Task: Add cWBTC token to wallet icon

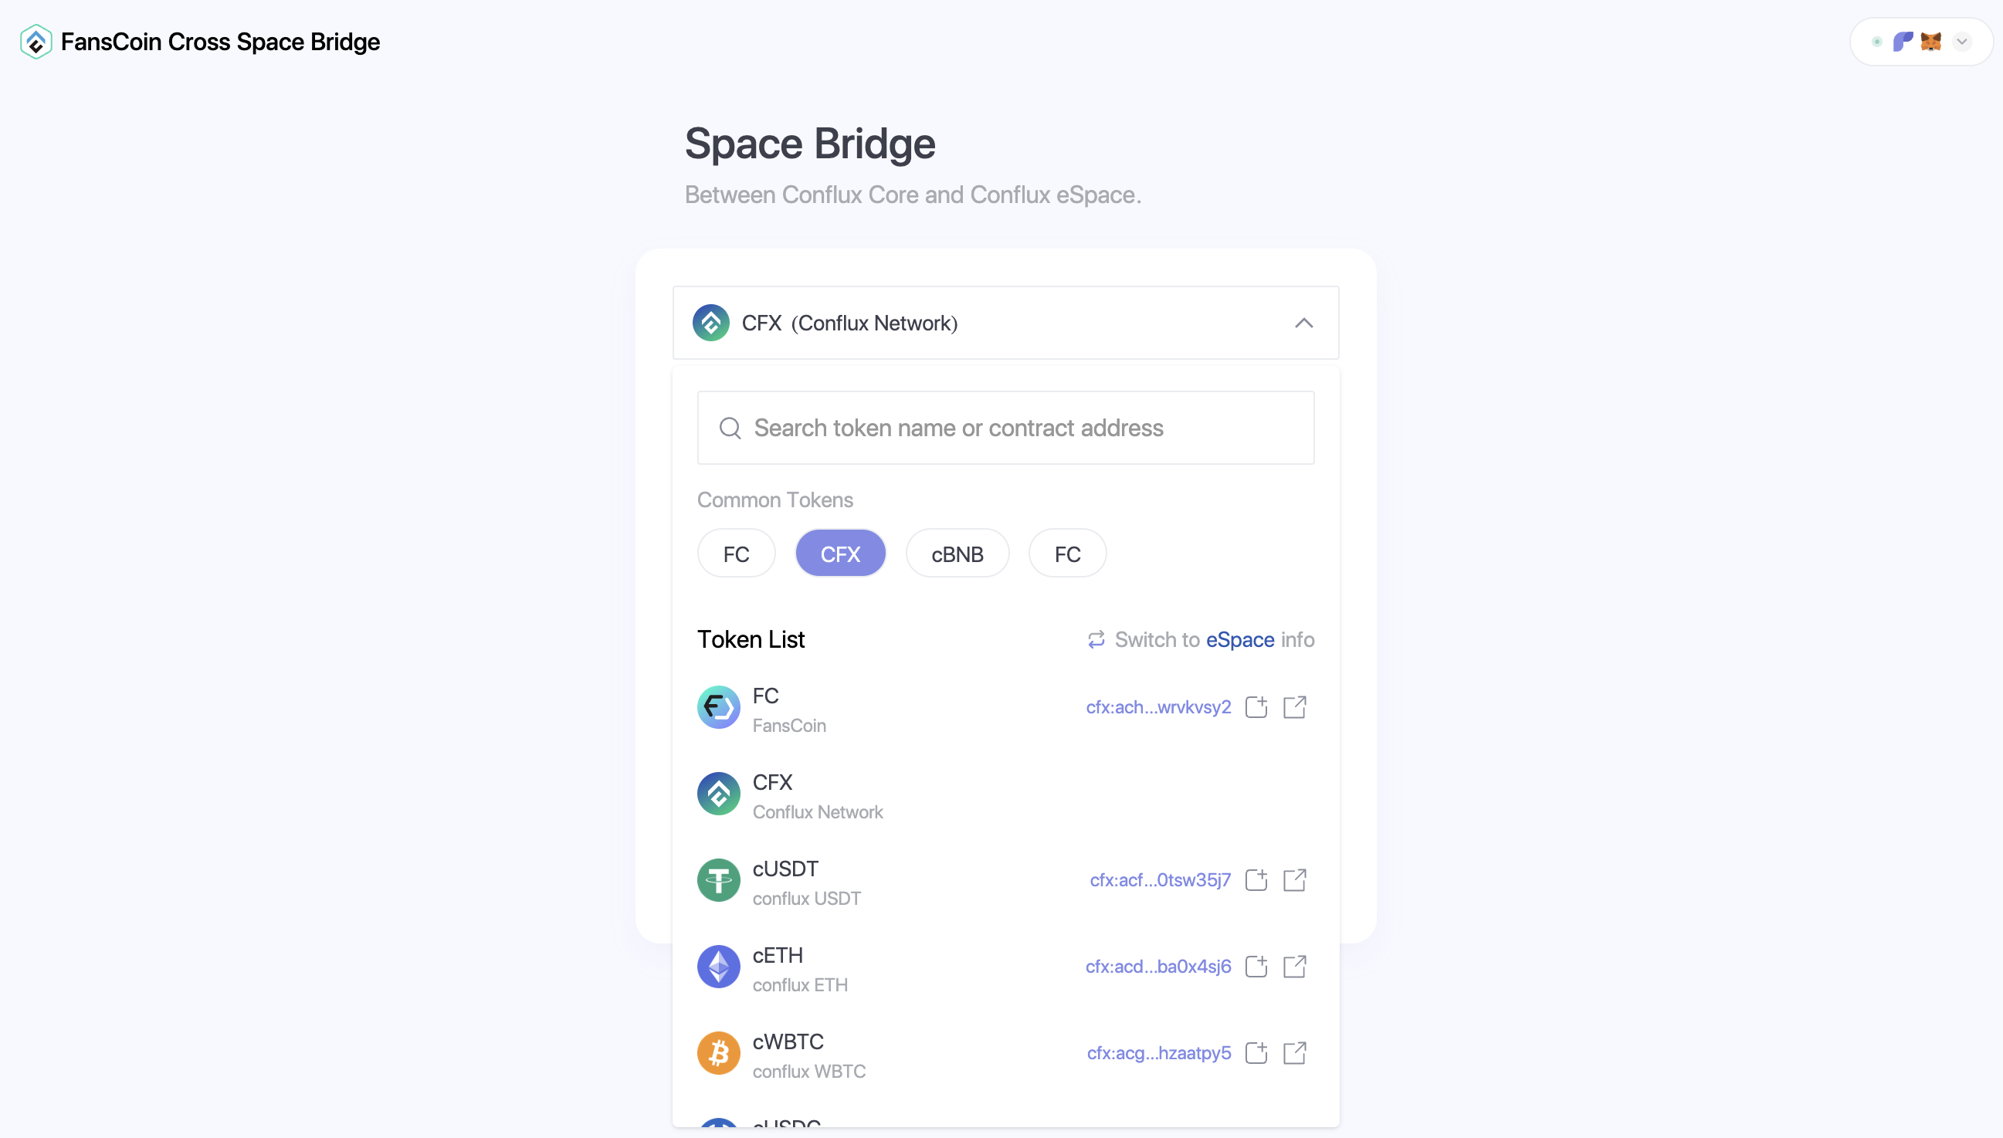Action: point(1256,1054)
